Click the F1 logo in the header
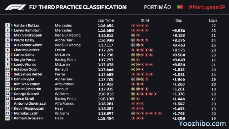 [x=15, y=7]
